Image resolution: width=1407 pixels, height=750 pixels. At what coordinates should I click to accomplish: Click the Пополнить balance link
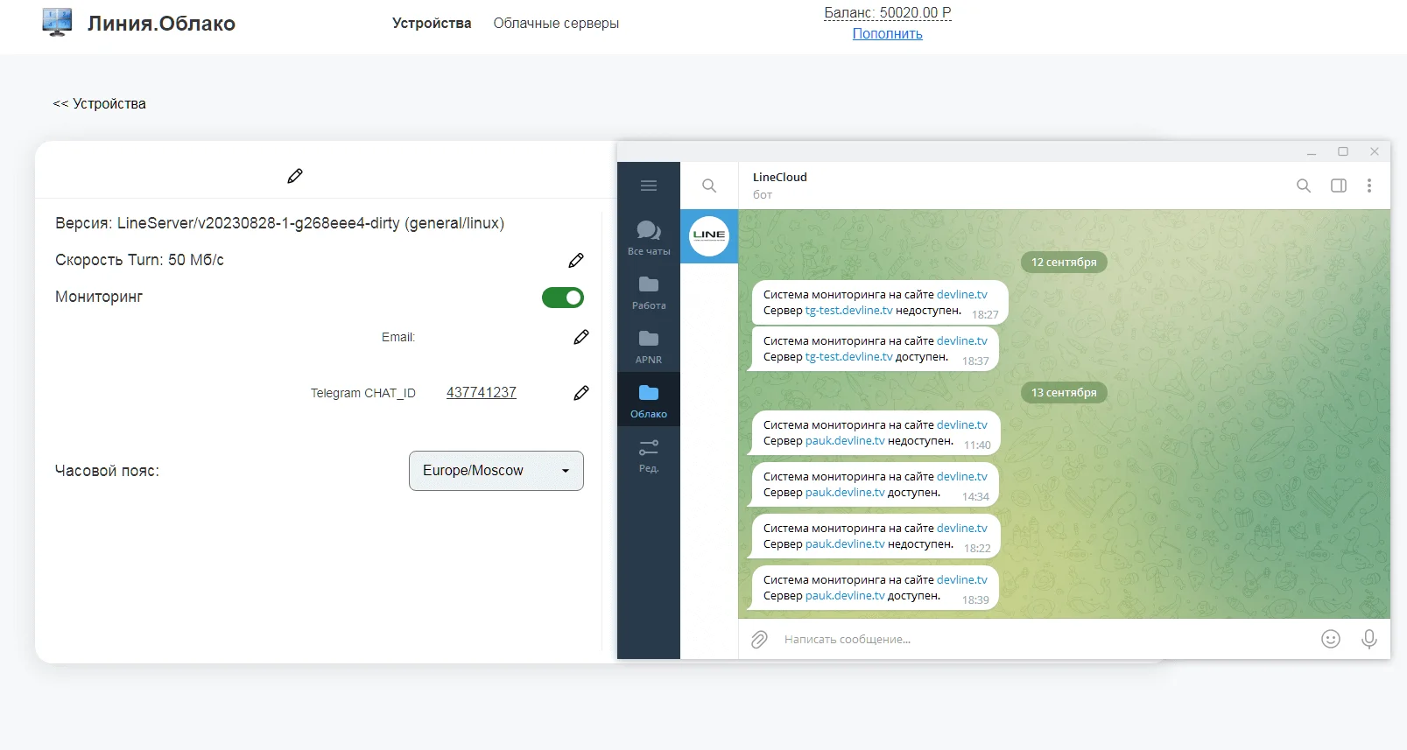click(887, 34)
